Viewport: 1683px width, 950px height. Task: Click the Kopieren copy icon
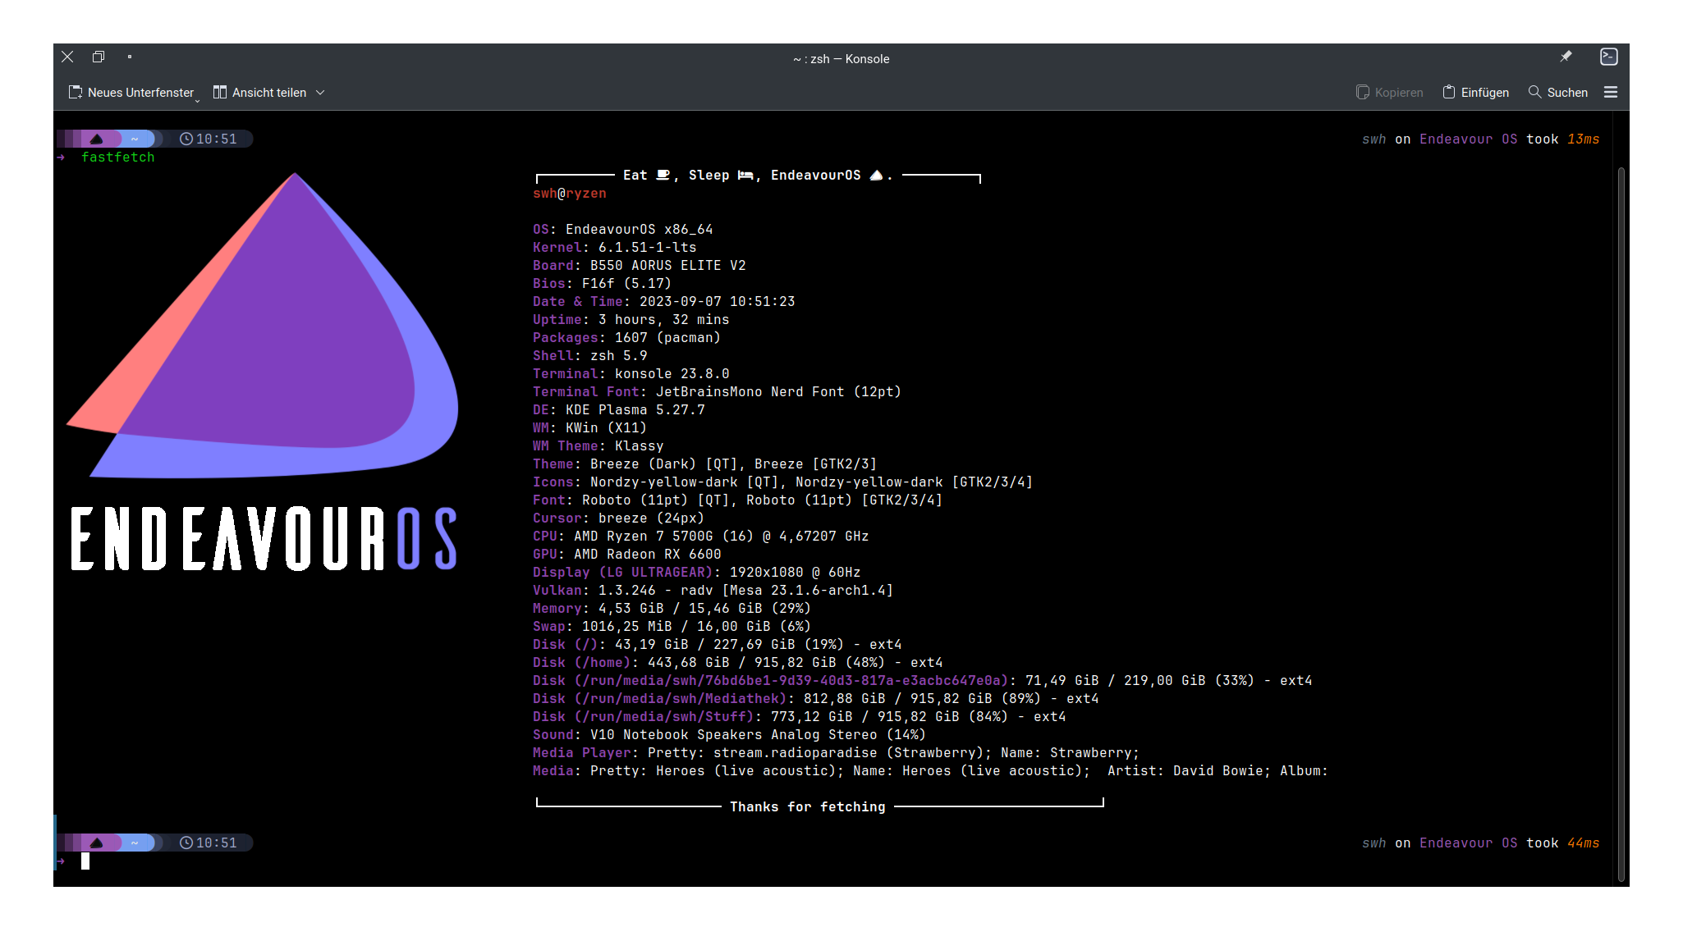pyautogui.click(x=1363, y=92)
